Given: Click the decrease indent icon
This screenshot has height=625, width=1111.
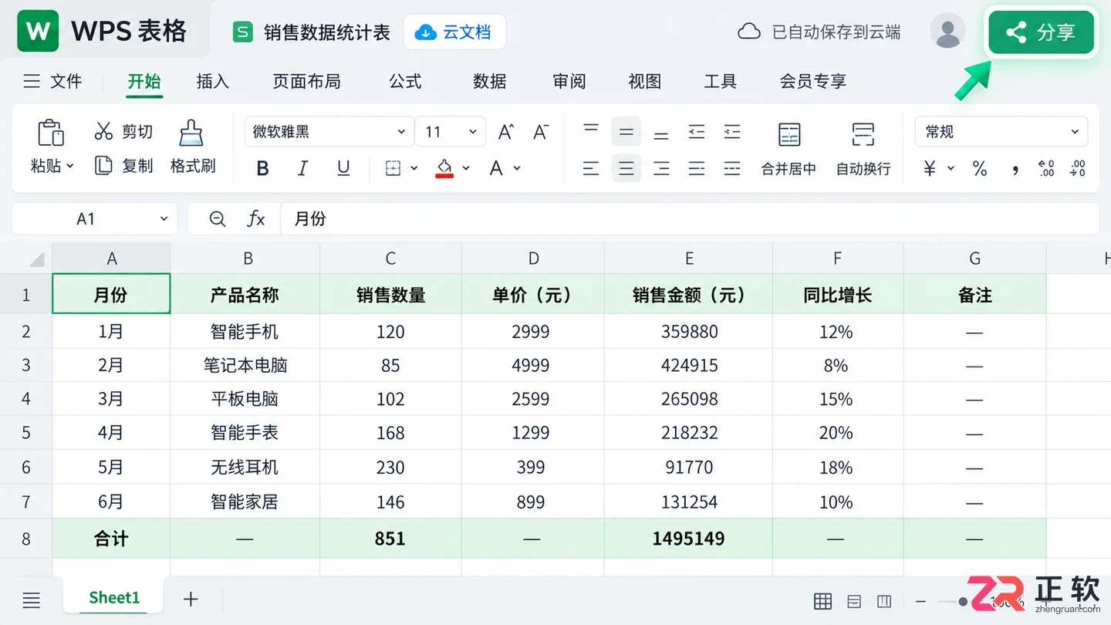Looking at the screenshot, I should 697,132.
